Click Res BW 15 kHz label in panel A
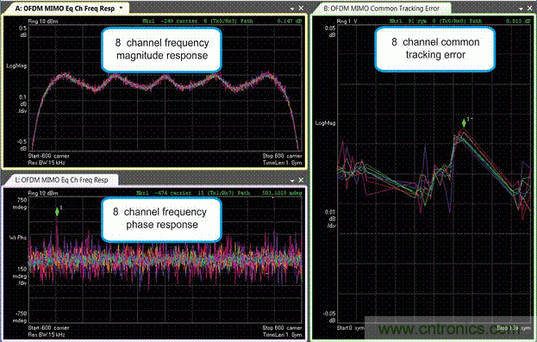Screen dimensions: 537x342 pos(47,163)
